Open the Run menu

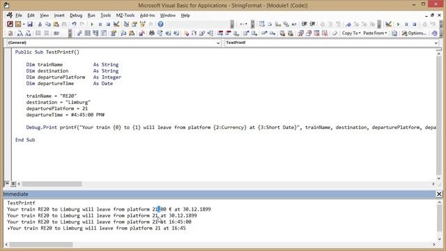click(91, 15)
